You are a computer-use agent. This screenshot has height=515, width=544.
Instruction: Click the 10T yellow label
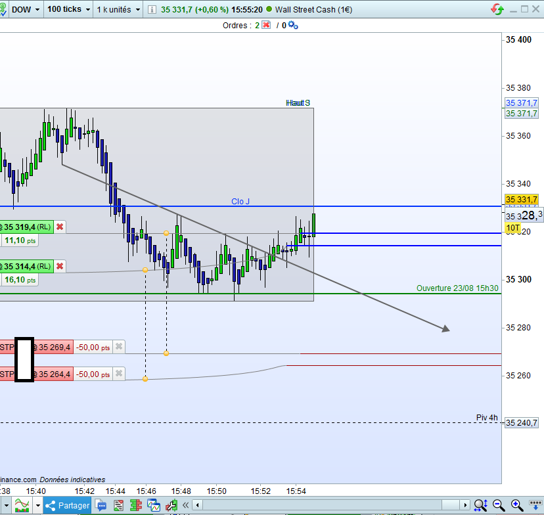click(512, 228)
